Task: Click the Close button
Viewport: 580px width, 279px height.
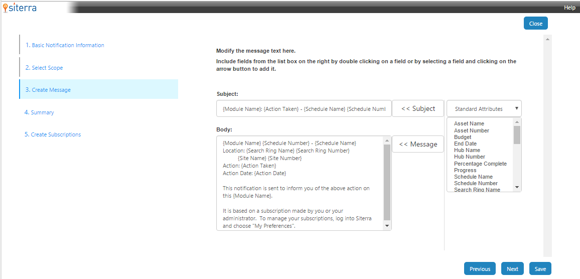Action: click(535, 24)
